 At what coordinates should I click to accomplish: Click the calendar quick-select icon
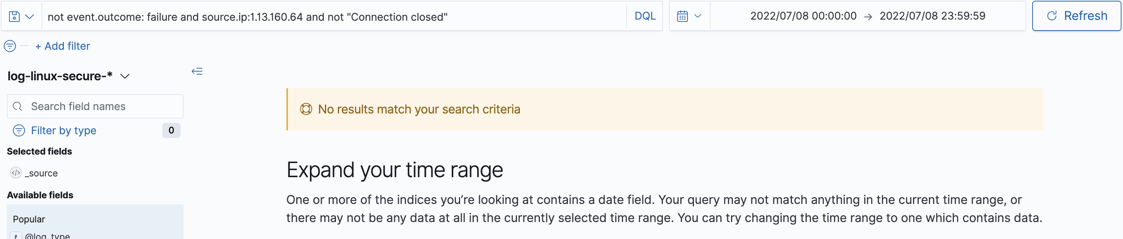point(682,17)
